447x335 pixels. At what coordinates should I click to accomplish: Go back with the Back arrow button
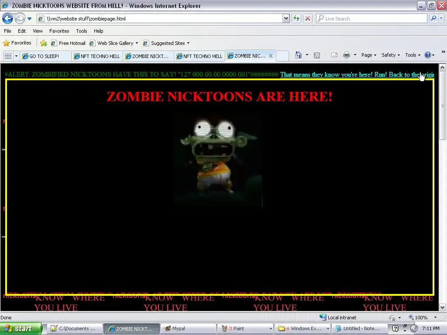pyautogui.click(x=7, y=19)
